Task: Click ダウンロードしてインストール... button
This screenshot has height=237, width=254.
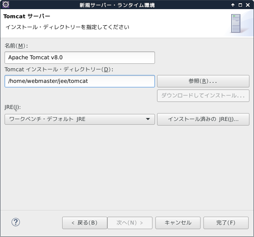Action: pos(203,96)
